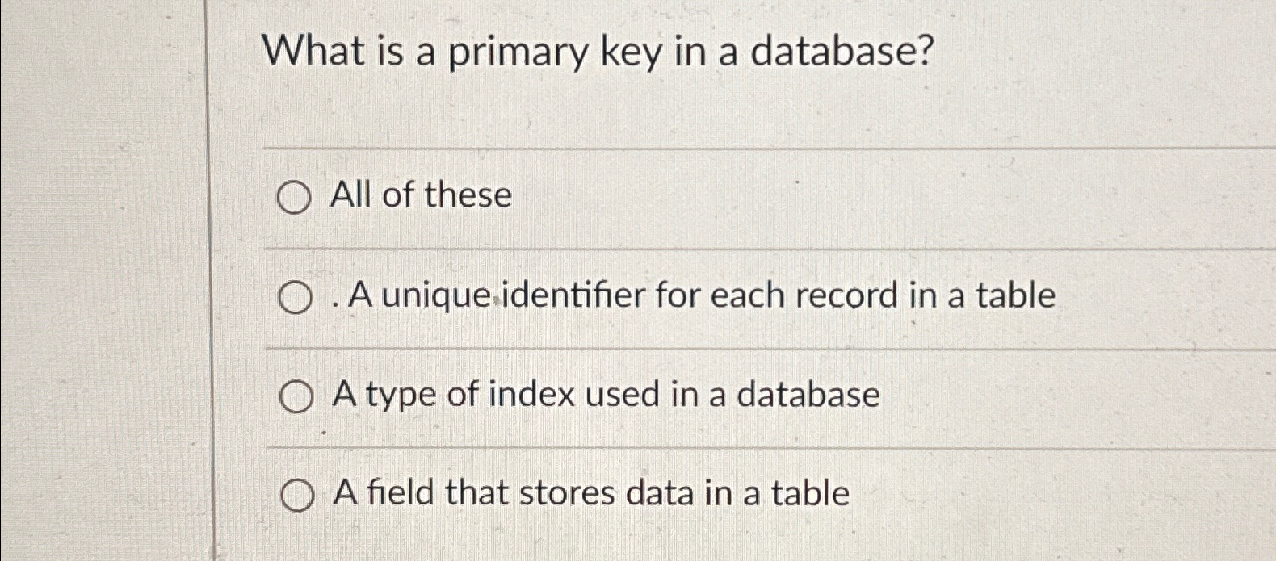Click the question title text
1276x561 pixels.
pos(598,52)
